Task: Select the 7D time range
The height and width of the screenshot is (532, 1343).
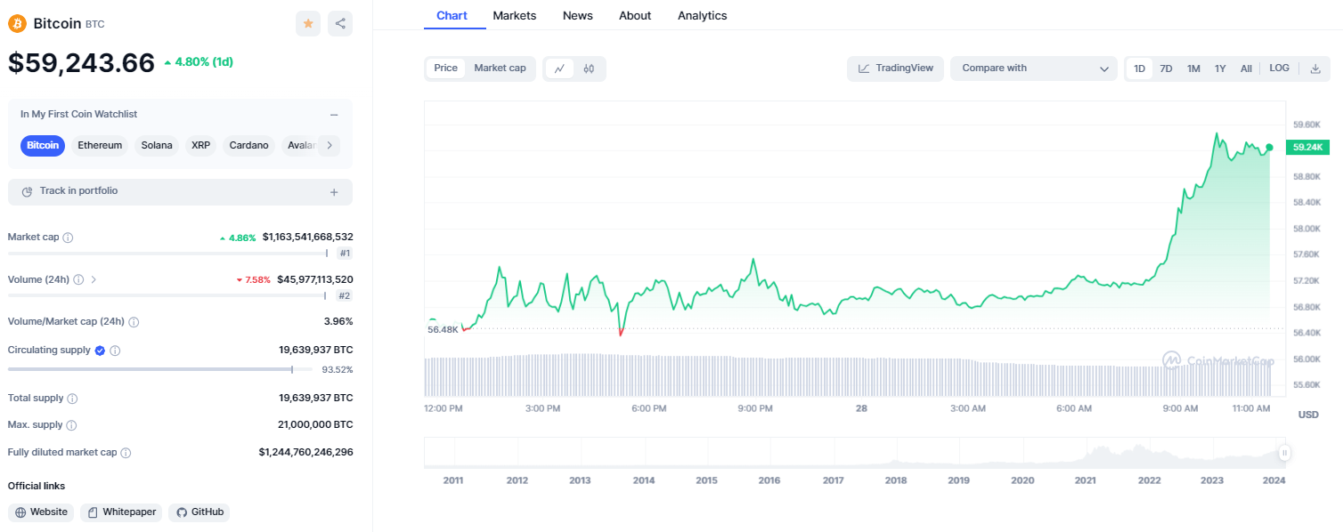Action: coord(1166,69)
